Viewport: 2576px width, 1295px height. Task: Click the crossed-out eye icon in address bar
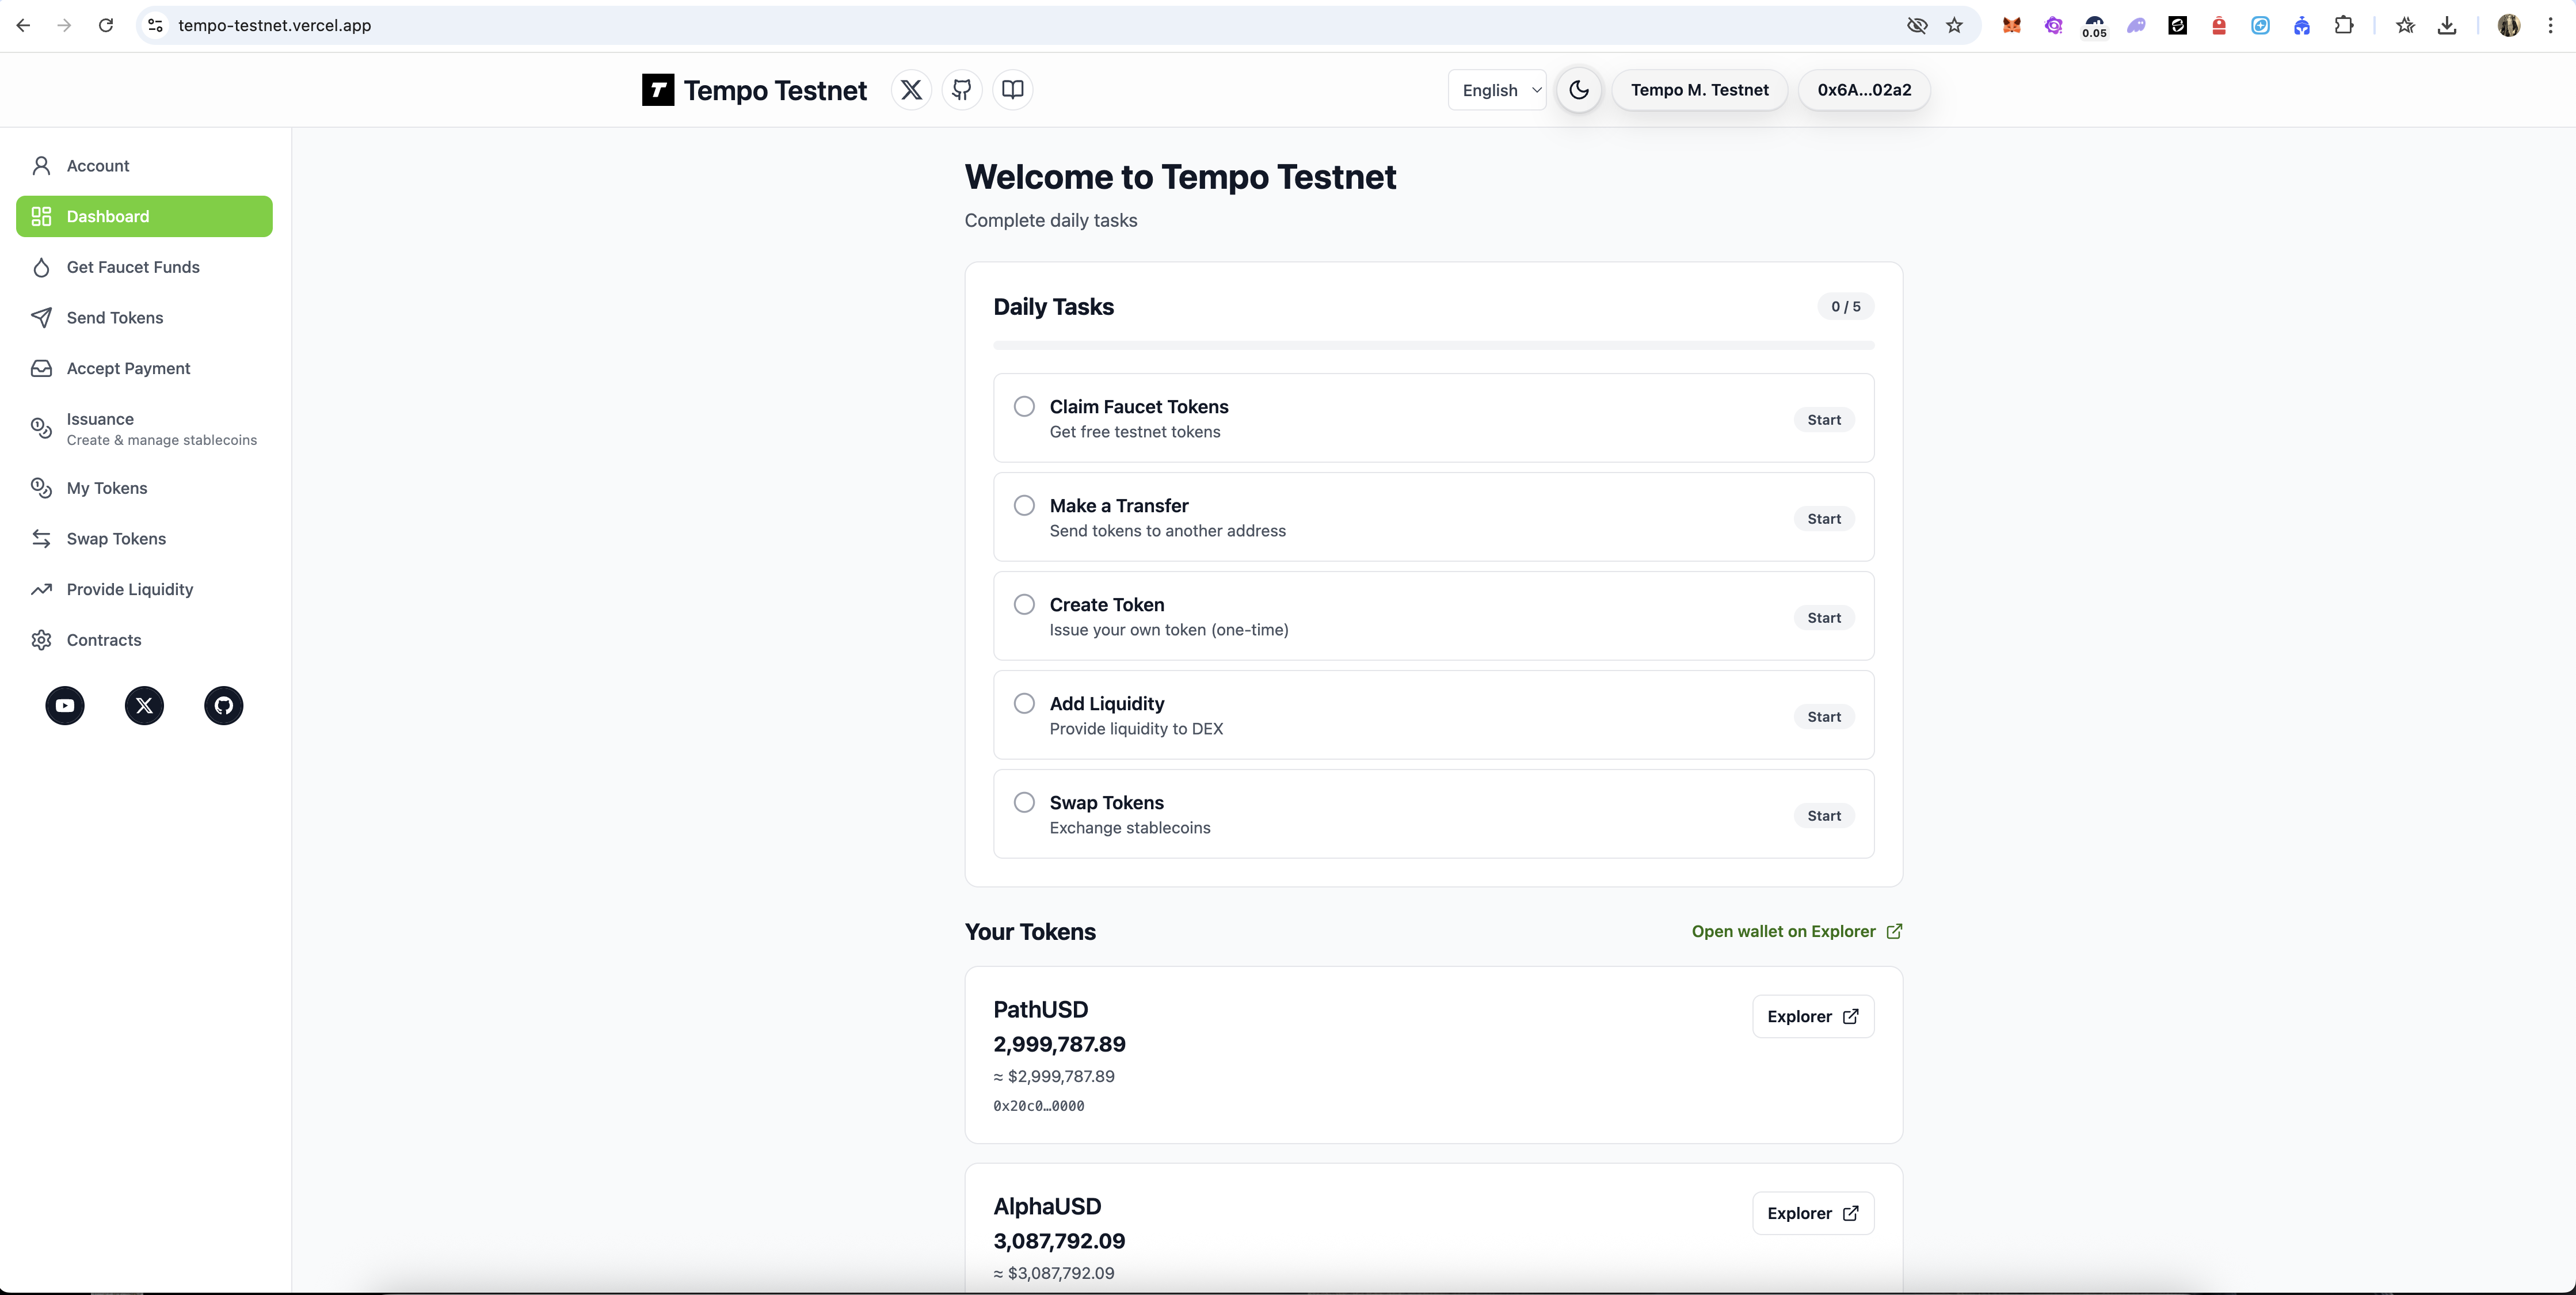click(x=1916, y=26)
